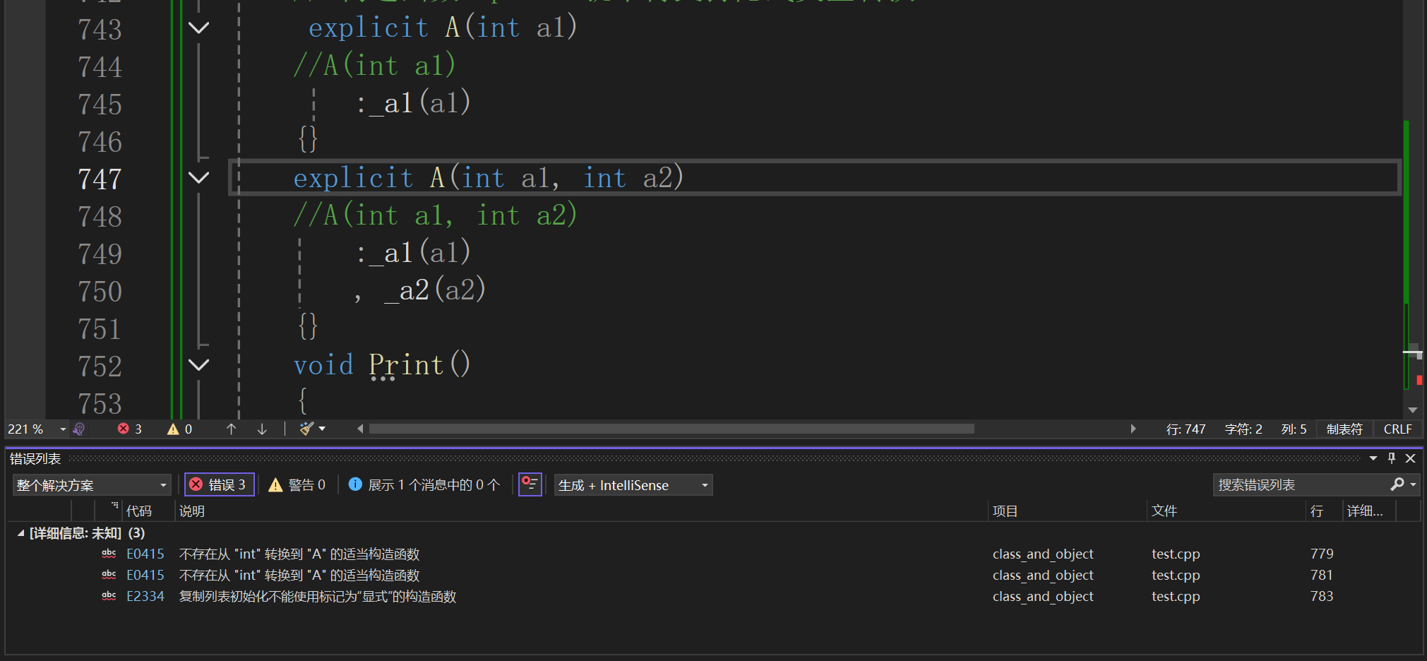The width and height of the screenshot is (1427, 661).
Task: Collapse the constructor block at line 747
Action: click(199, 178)
